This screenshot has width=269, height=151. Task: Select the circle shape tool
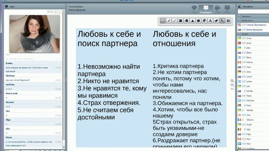tap(187, 21)
